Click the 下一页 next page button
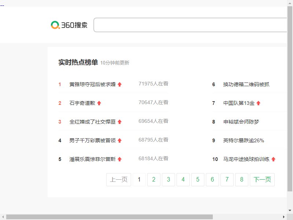 pos(262,180)
